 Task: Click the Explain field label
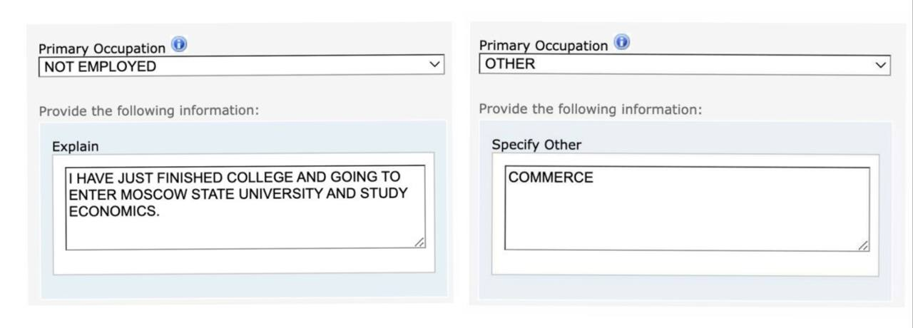75,146
